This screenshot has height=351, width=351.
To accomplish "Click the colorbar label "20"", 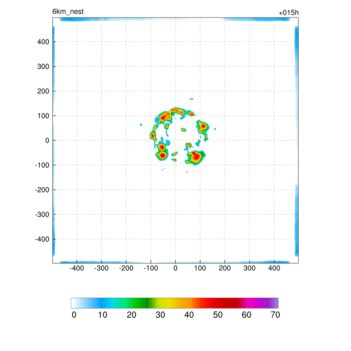I will coord(131,315).
